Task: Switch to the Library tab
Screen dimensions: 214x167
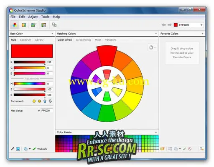Action: (39, 40)
